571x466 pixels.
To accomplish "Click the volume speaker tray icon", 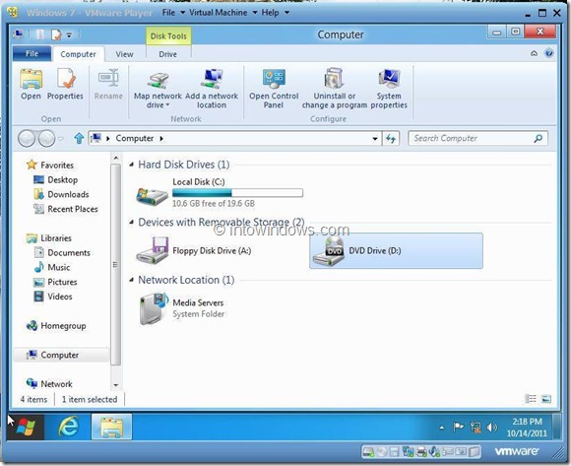I will [x=492, y=427].
